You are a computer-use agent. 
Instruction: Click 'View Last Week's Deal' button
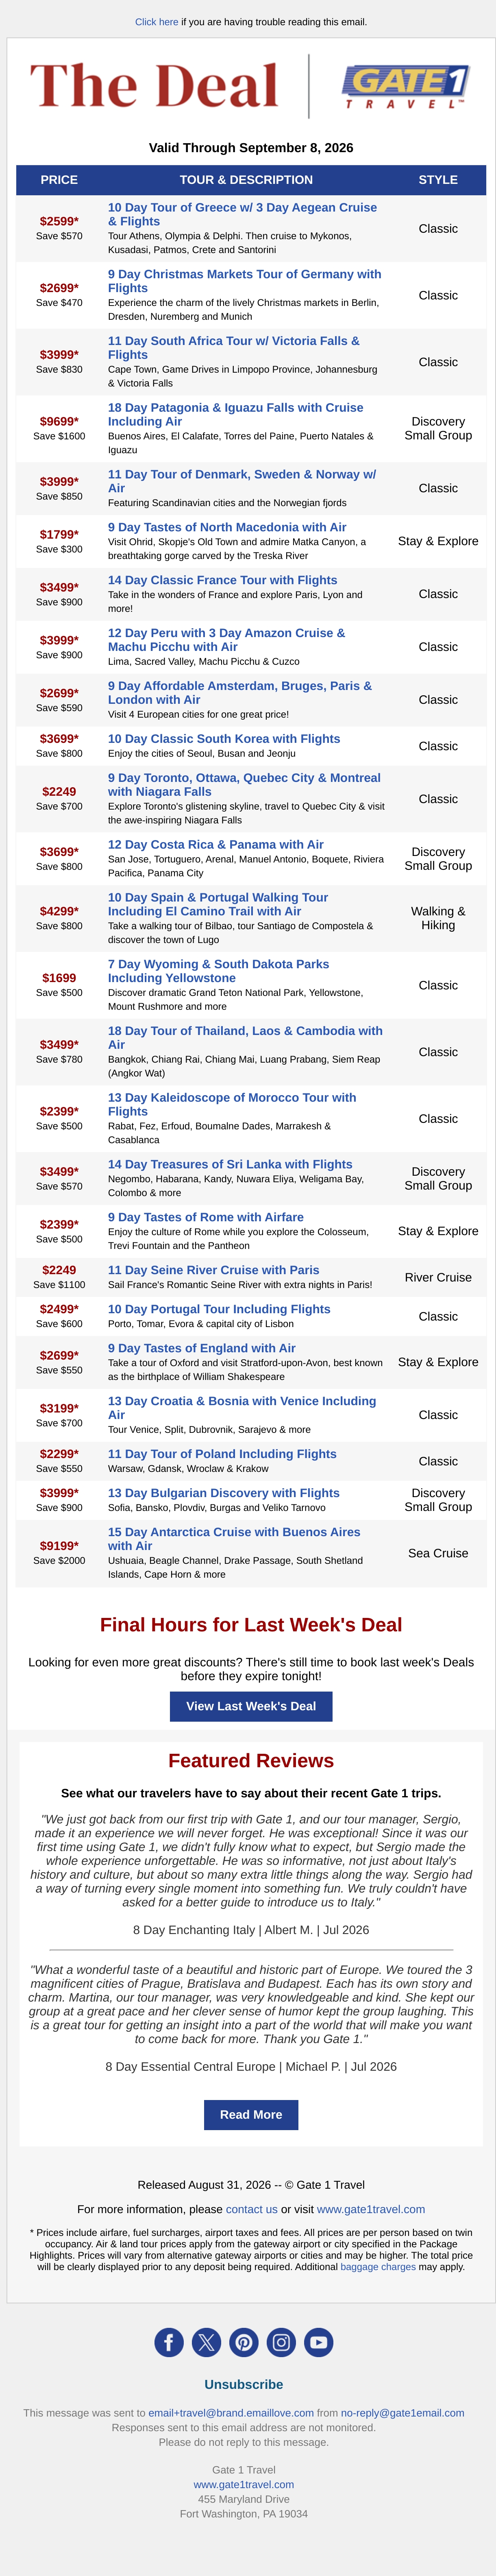click(x=251, y=1706)
